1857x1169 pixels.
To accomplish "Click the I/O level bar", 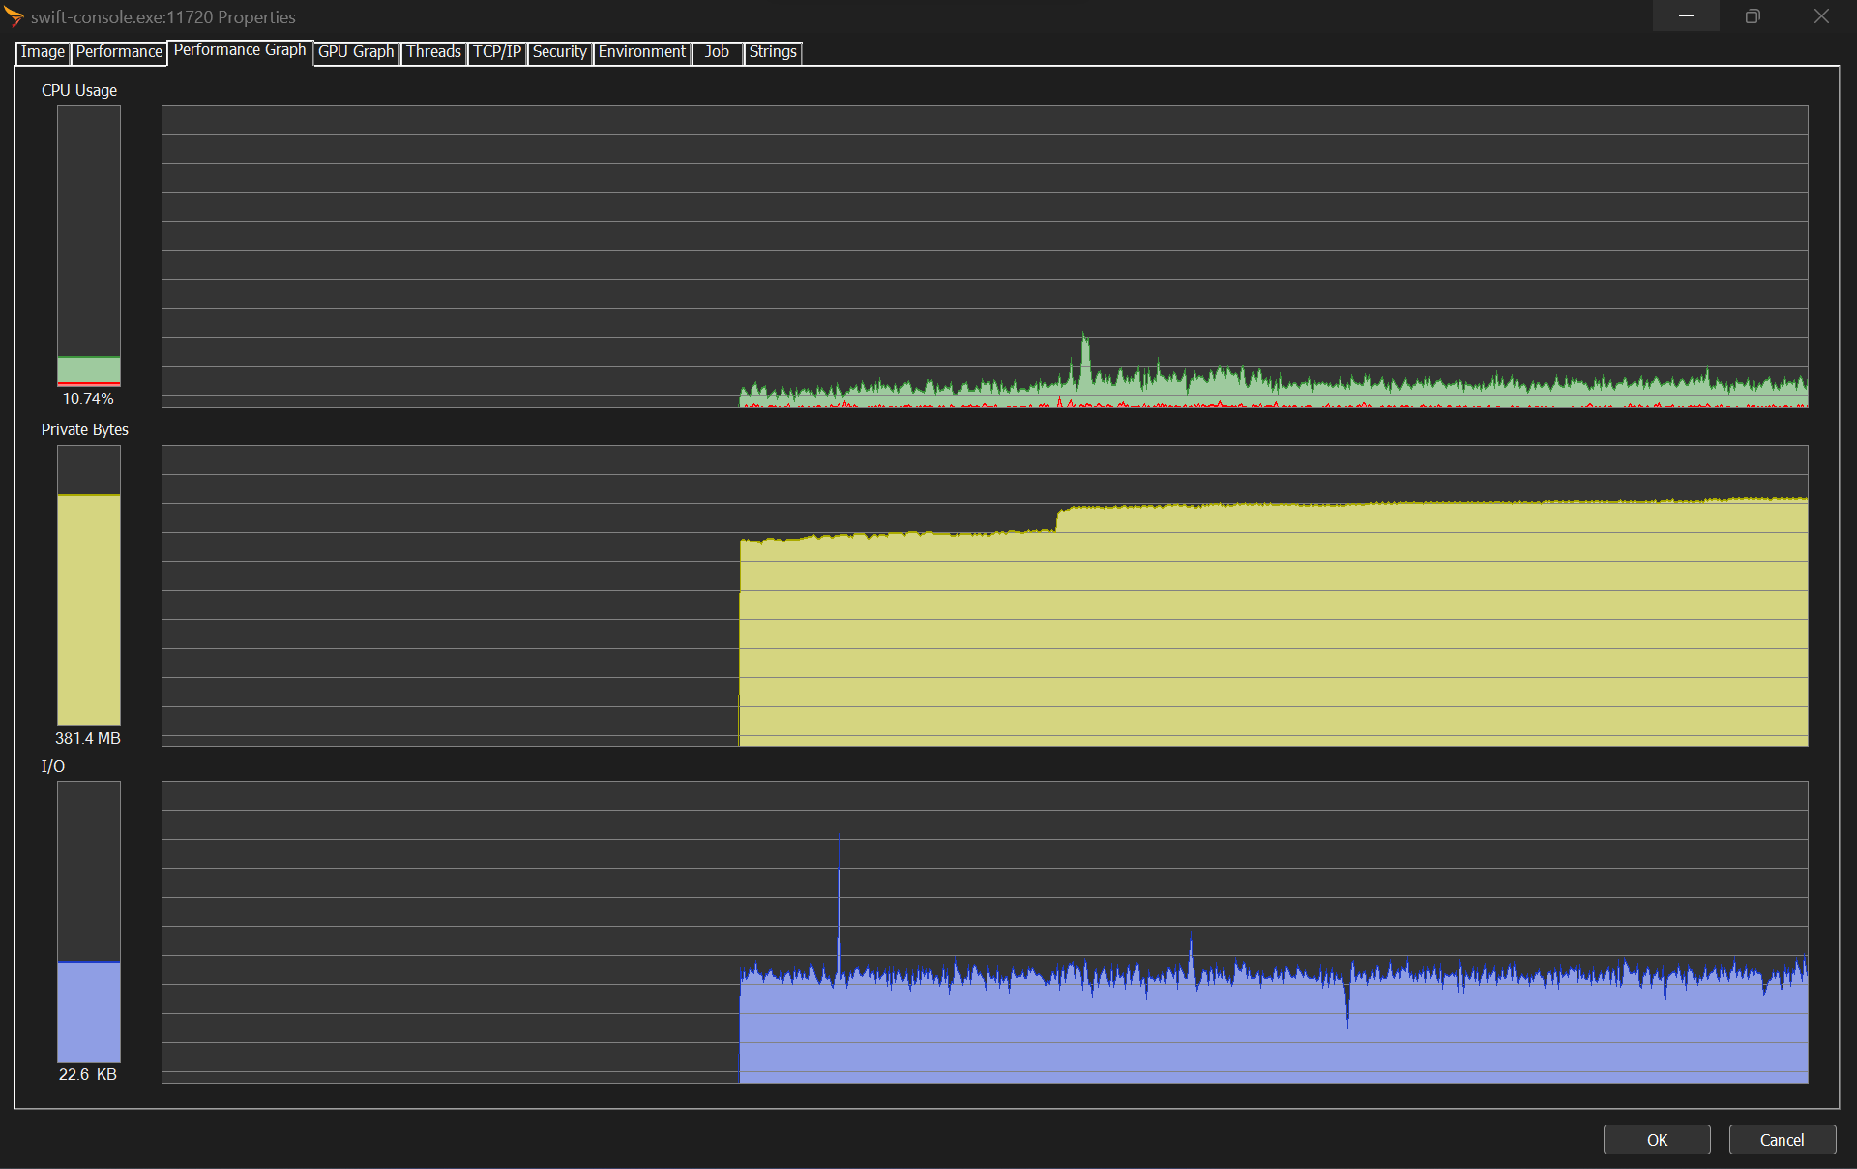I will [x=89, y=921].
